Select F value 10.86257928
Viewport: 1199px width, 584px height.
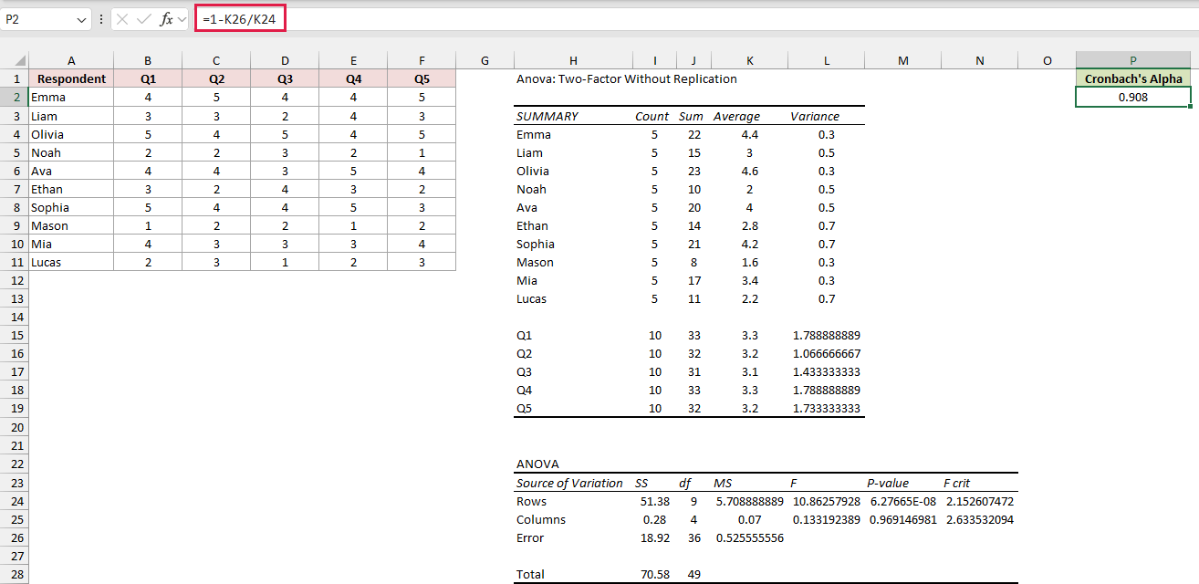[x=827, y=501]
